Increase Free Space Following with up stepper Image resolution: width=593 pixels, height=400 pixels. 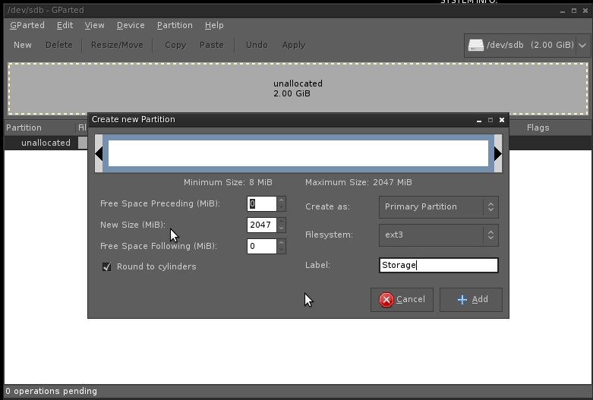pos(281,243)
